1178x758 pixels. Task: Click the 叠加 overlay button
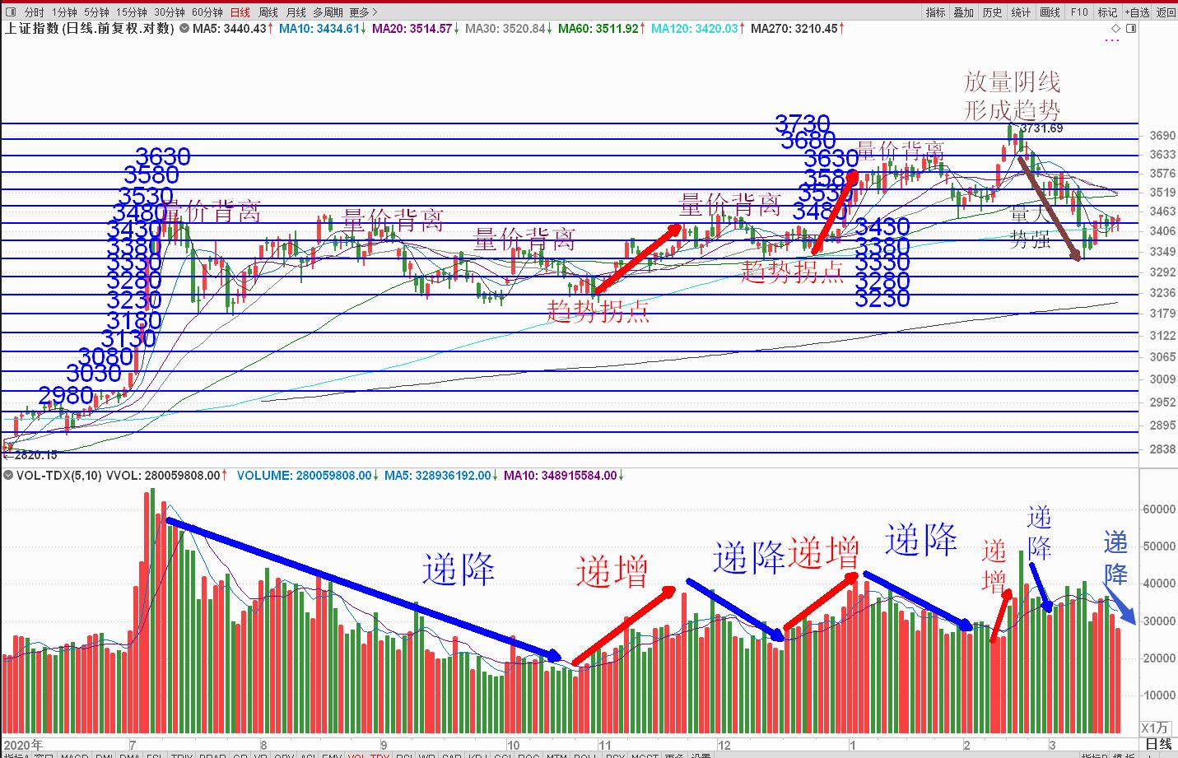pyautogui.click(x=963, y=12)
